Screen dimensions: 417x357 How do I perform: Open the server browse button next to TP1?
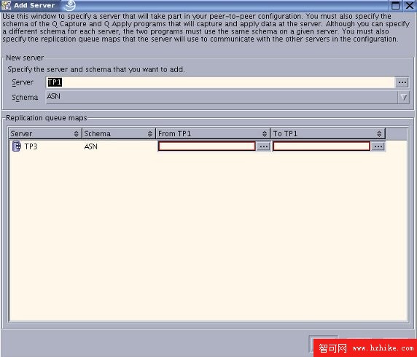tap(402, 82)
